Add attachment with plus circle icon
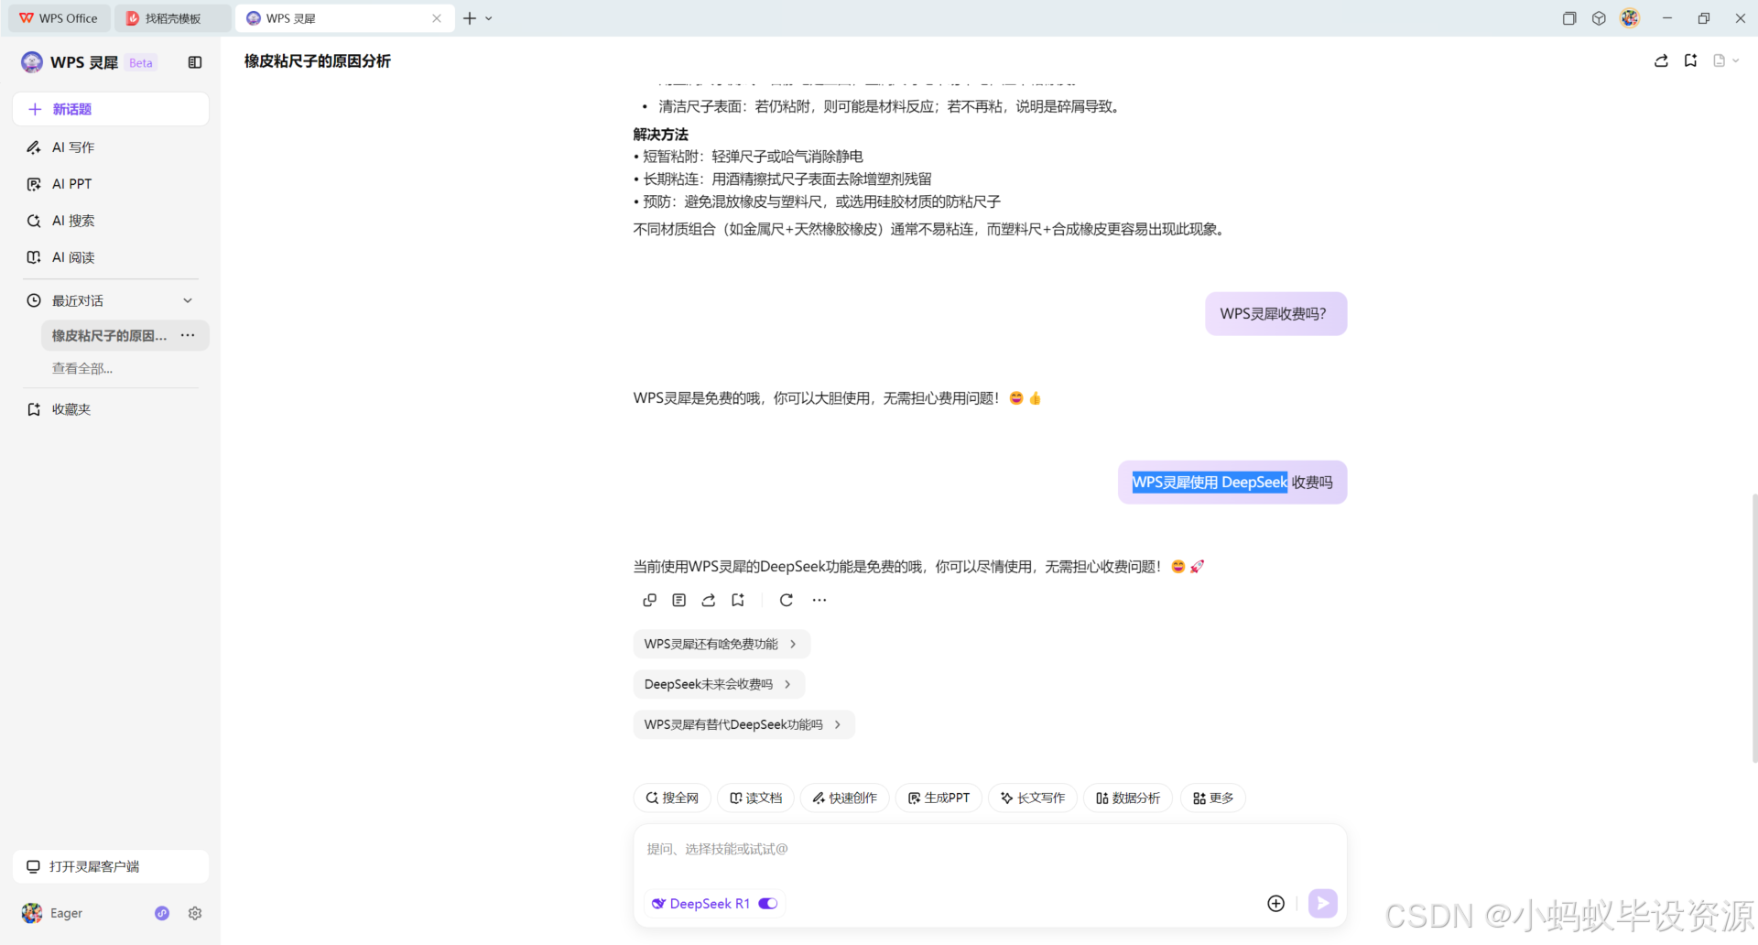 coord(1275,904)
